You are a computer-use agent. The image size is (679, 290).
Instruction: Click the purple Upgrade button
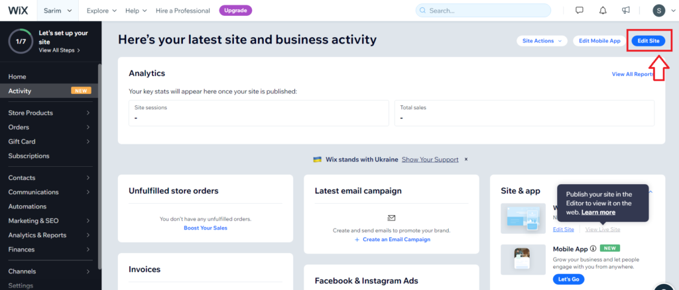tap(235, 11)
